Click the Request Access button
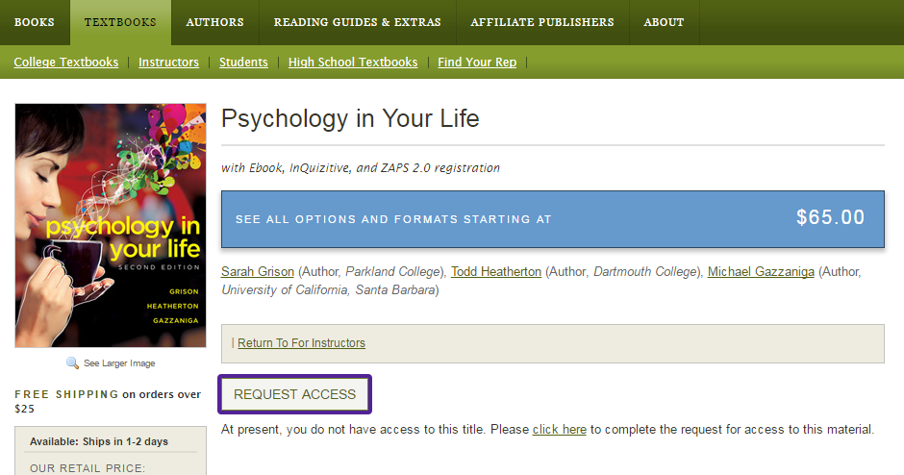 tap(294, 394)
